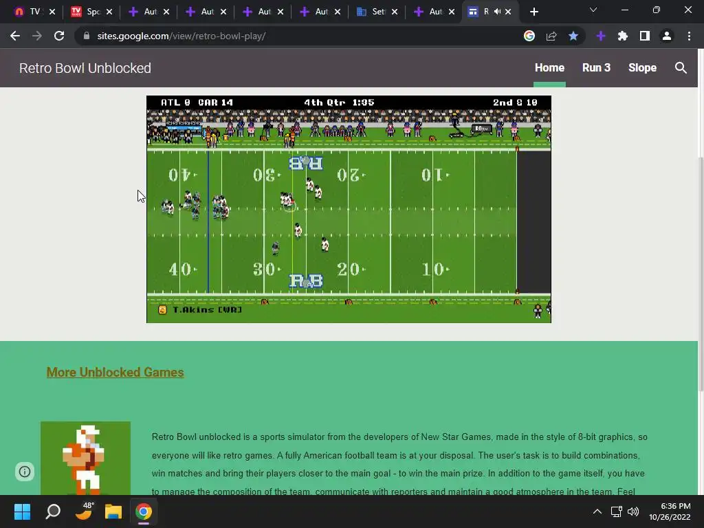704x528 pixels.
Task: Open the Run 3 navigation link
Action: click(x=596, y=67)
